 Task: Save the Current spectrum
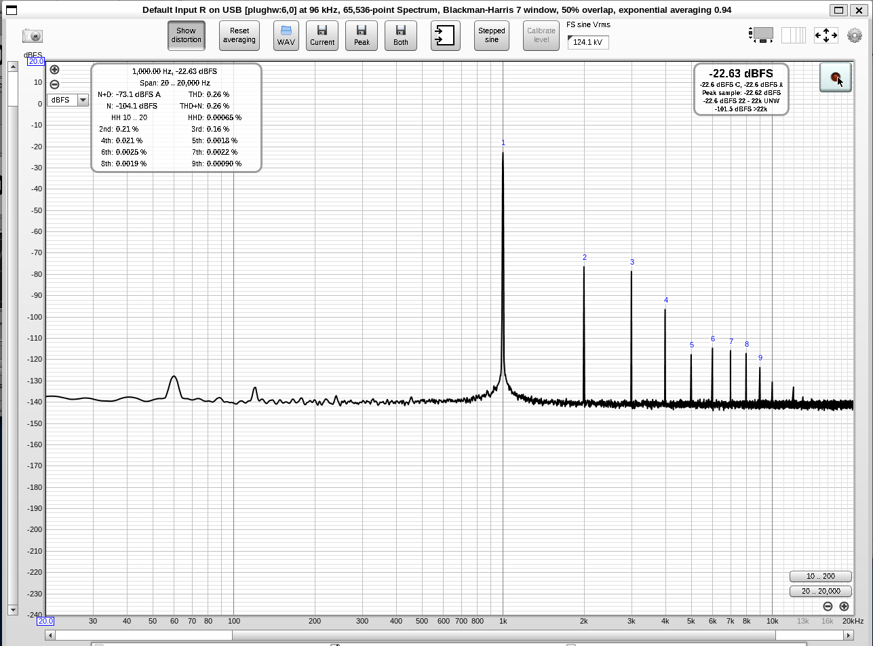point(322,35)
